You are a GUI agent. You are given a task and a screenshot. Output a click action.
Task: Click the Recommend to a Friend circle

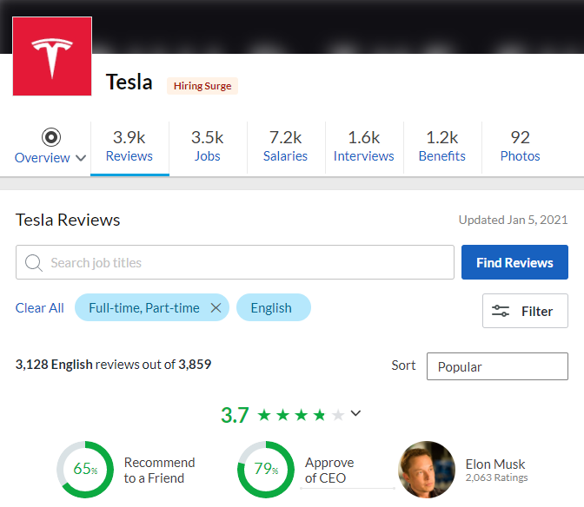pos(85,470)
